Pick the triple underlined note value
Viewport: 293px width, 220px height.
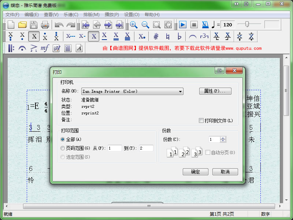point(127,36)
